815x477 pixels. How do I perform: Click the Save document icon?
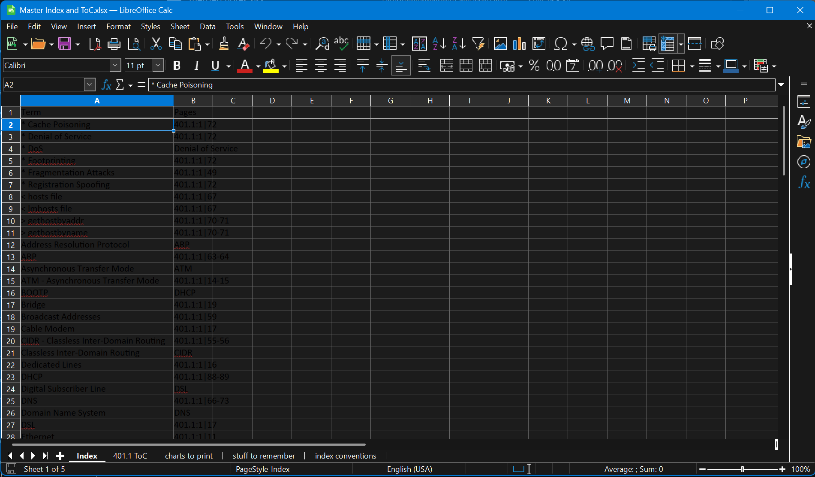coord(65,44)
